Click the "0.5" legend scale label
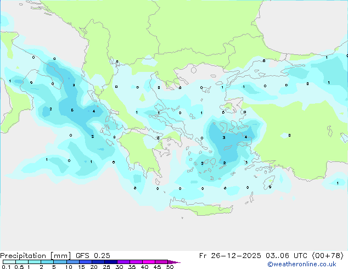This screenshot has width=348, height=269. (x=19, y=267)
